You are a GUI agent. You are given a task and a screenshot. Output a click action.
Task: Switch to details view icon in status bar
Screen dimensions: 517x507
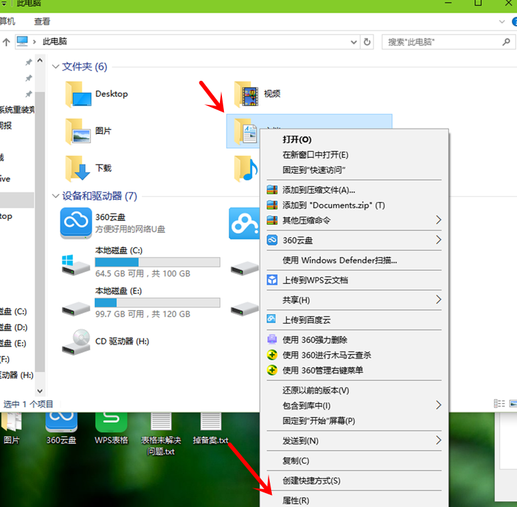click(x=499, y=403)
